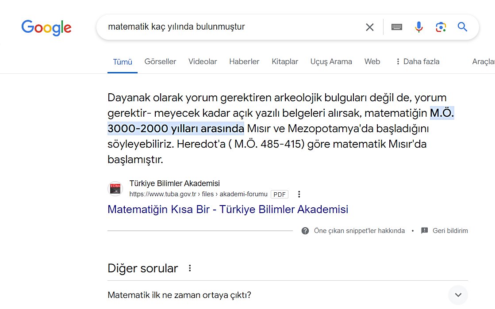This screenshot has height=309, width=495.
Task: Open "Matematiğin Kısa Bir" result link
Action: coord(227,209)
